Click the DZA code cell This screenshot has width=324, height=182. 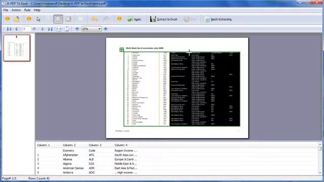91,164
